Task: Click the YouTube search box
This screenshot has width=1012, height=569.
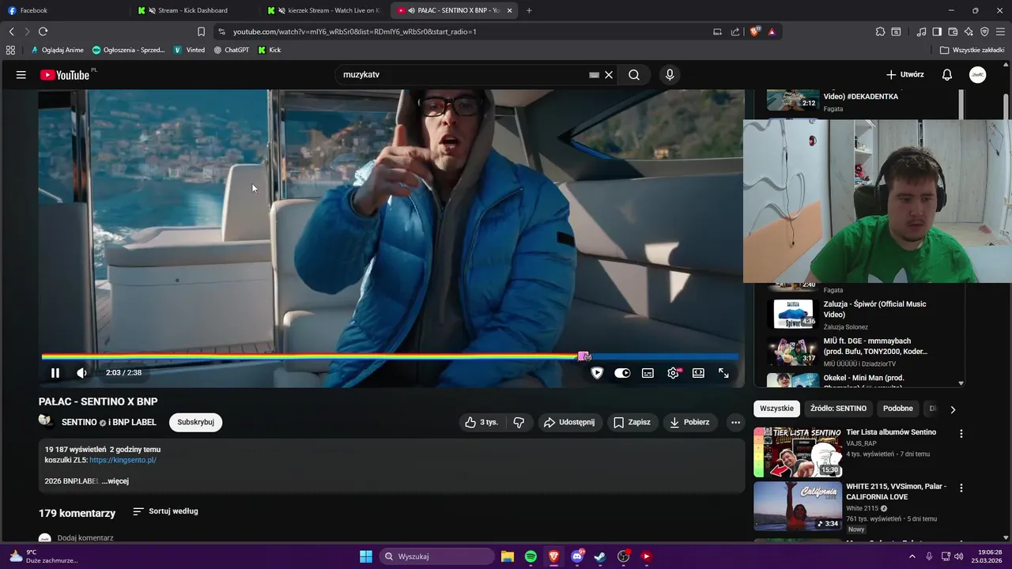Action: pos(463,74)
